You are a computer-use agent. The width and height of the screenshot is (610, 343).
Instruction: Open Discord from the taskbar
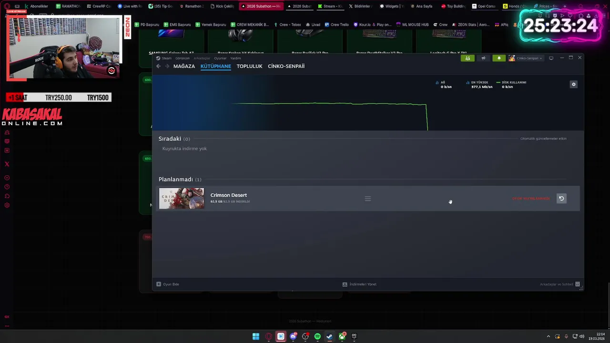click(x=293, y=336)
